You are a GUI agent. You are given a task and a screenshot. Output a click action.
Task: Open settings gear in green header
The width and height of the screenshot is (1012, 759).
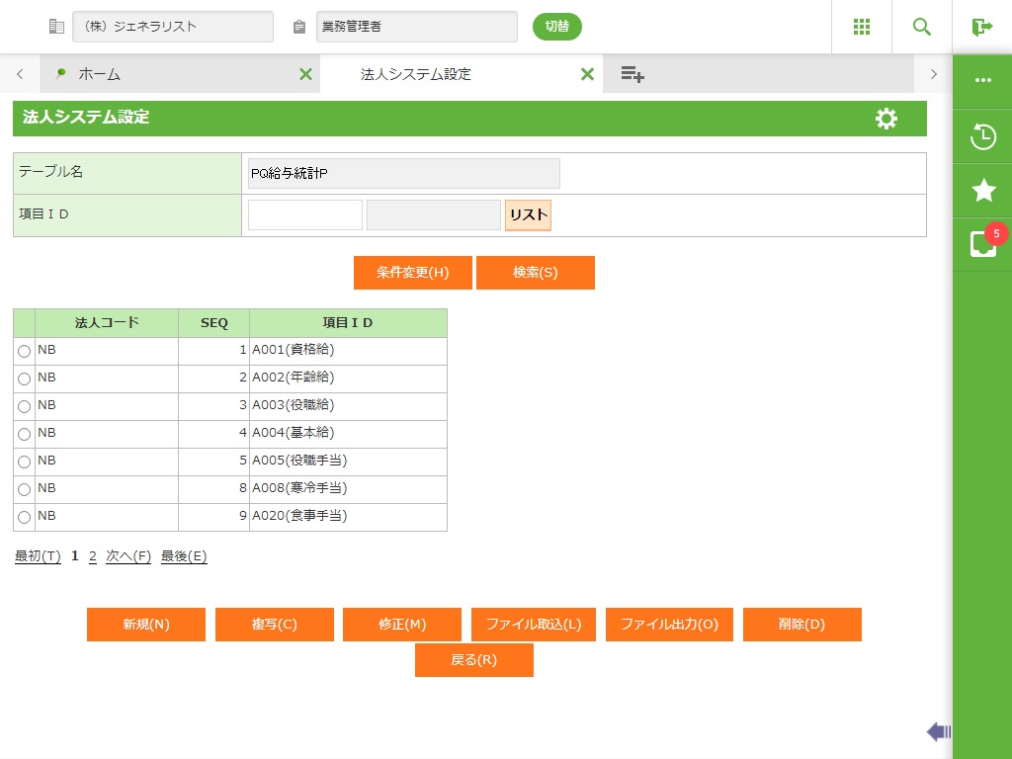[x=886, y=119]
